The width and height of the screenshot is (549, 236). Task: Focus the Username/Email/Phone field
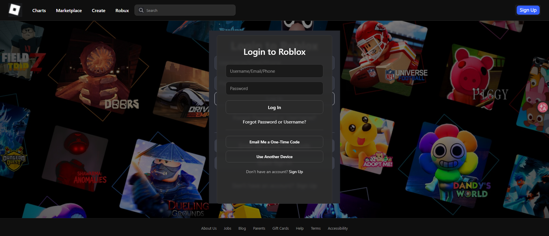coord(274,71)
